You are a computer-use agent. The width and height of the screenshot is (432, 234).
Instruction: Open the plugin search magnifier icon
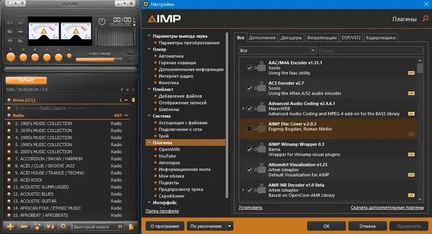[425, 19]
